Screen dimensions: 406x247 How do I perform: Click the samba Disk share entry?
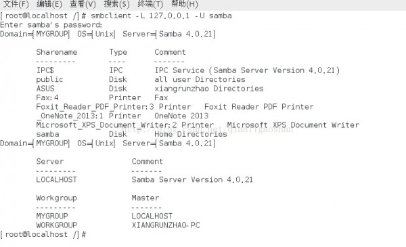47,134
